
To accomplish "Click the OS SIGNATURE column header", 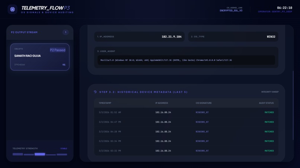I will (204, 103).
